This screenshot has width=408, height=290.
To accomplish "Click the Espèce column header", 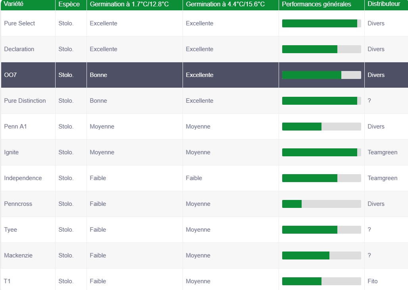I will pyautogui.click(x=69, y=4).
